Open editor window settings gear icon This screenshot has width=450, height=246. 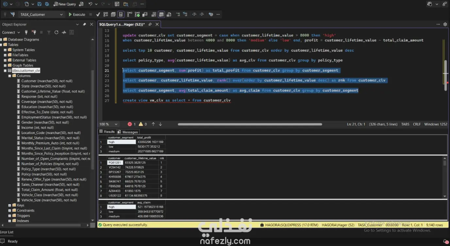[x=445, y=24]
